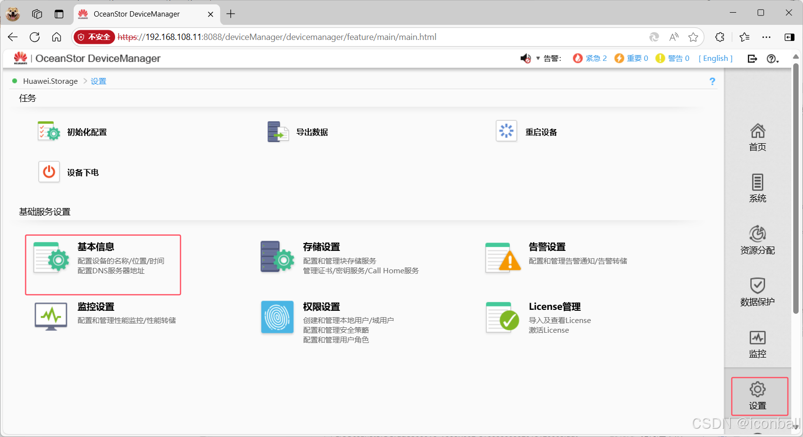
Task: Open browser settings and more menu
Action: click(x=766, y=37)
